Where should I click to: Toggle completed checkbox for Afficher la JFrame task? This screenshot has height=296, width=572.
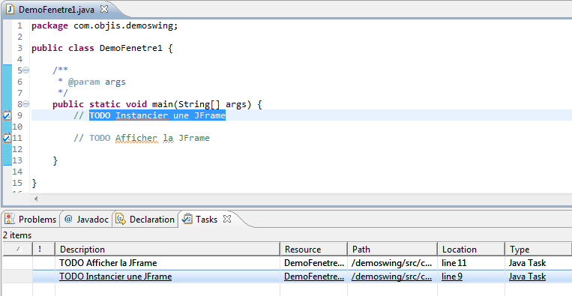pyautogui.click(x=18, y=263)
